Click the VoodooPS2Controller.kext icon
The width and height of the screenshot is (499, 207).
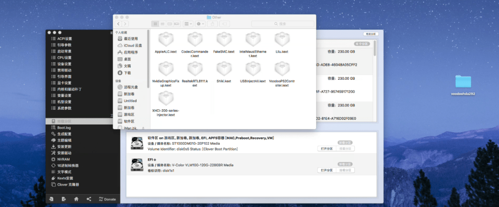click(x=282, y=69)
